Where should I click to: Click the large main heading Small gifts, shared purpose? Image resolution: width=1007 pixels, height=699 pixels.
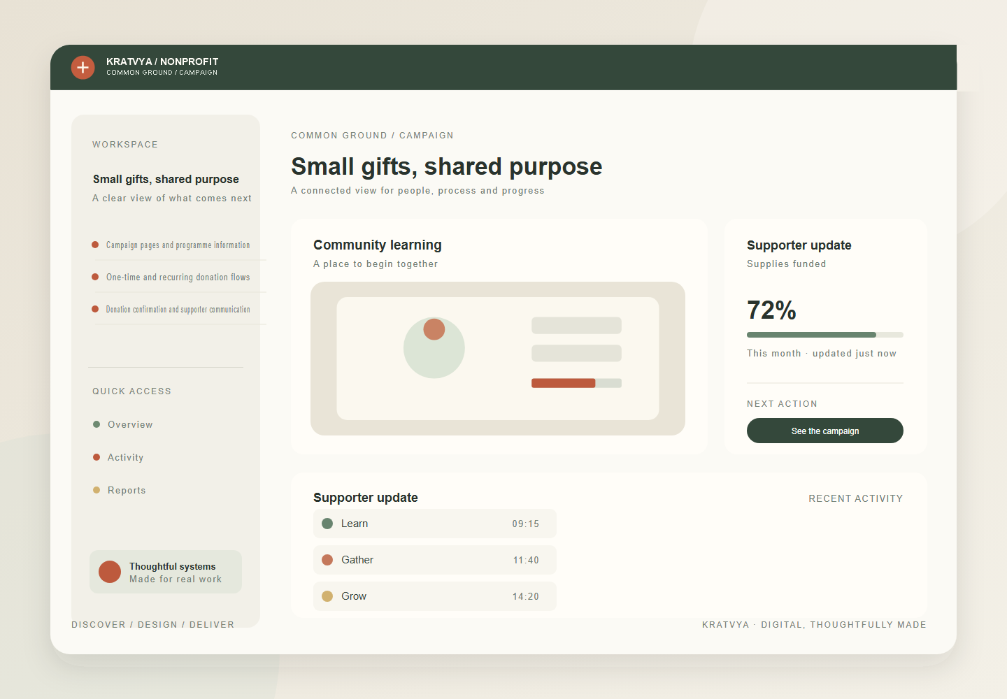447,166
